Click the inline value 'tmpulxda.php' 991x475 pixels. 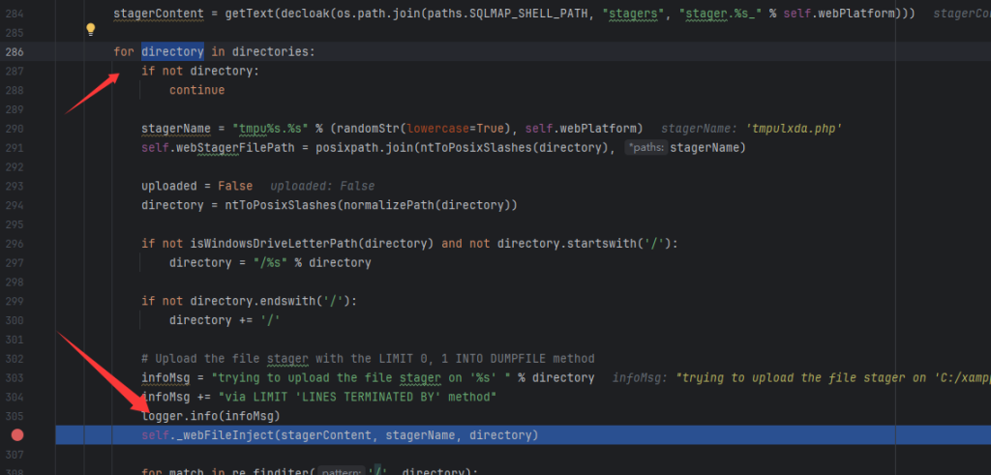(x=794, y=129)
